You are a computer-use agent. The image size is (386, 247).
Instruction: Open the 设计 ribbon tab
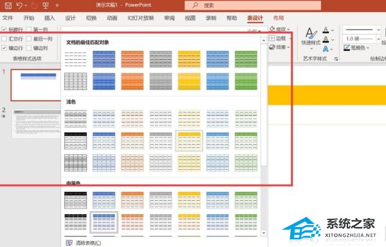click(x=70, y=18)
